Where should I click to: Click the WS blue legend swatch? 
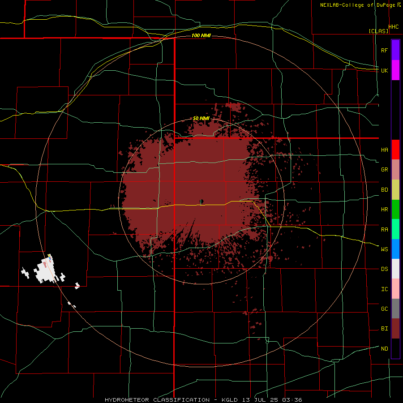[x=395, y=249]
